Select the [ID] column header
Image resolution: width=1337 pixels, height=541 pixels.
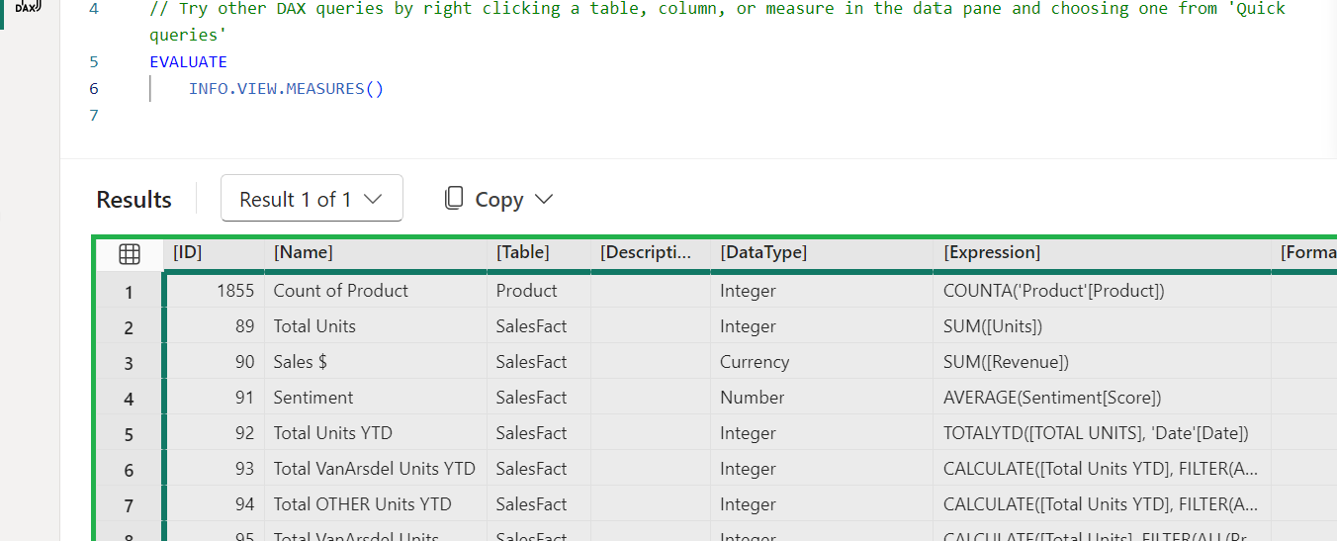tap(212, 252)
